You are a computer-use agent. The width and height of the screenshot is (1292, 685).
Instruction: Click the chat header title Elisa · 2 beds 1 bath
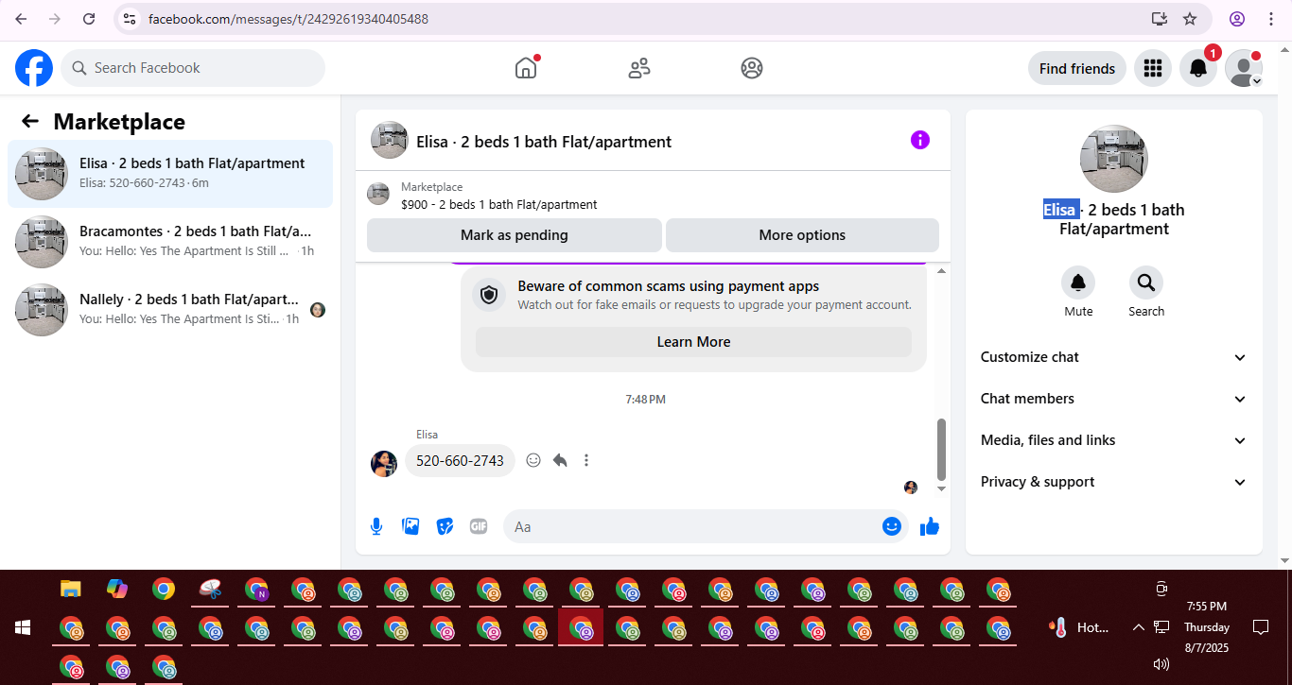(x=544, y=142)
